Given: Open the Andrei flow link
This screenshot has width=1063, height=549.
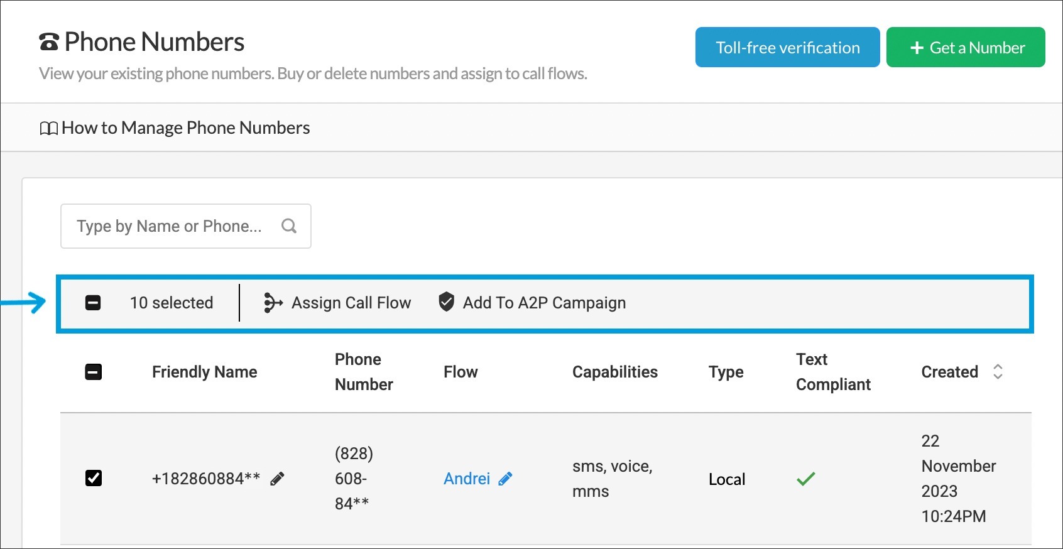Looking at the screenshot, I should (466, 479).
